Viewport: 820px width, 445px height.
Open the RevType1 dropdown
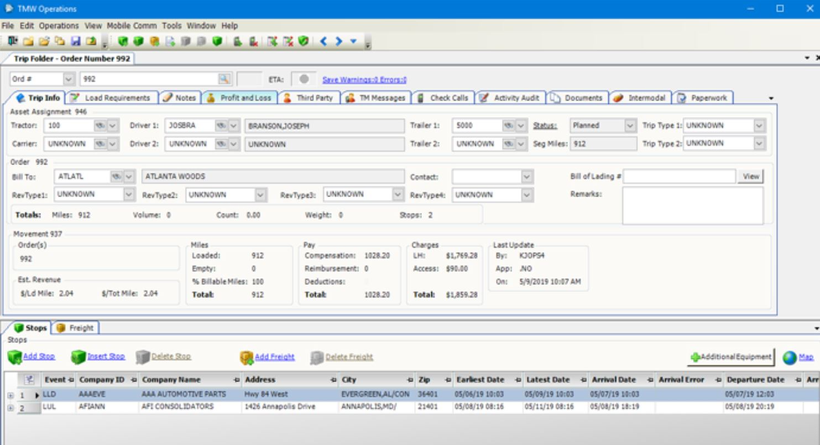129,194
